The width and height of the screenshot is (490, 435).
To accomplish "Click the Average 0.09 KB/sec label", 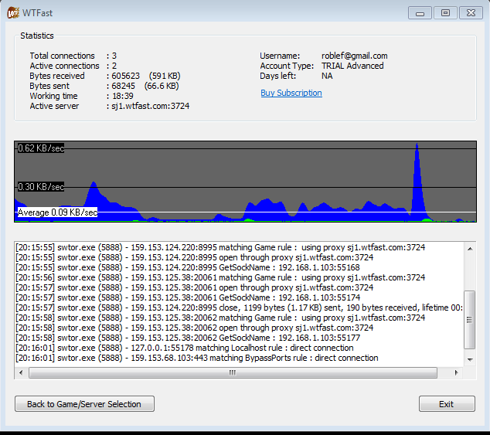I will click(57, 212).
